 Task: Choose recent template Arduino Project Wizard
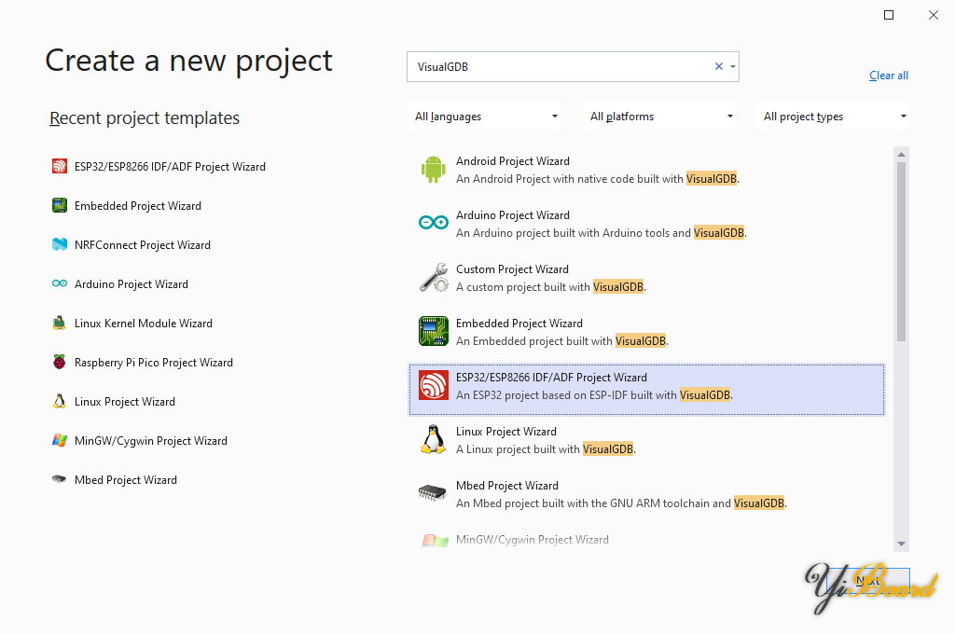click(120, 283)
